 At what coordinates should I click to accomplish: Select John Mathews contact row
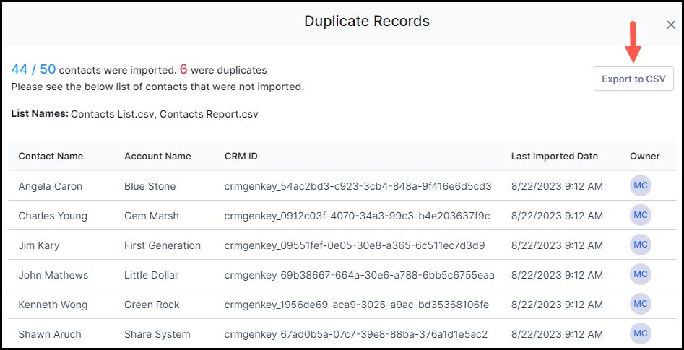pos(342,275)
